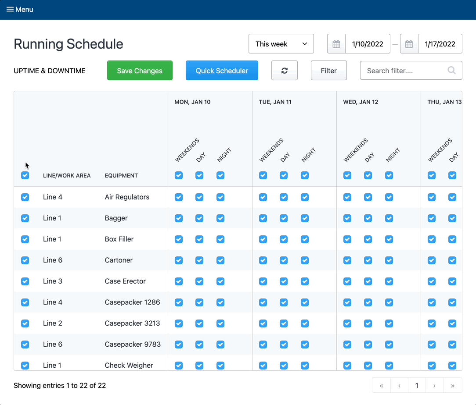
Task: Sort by Equipment column header
Action: [121, 175]
